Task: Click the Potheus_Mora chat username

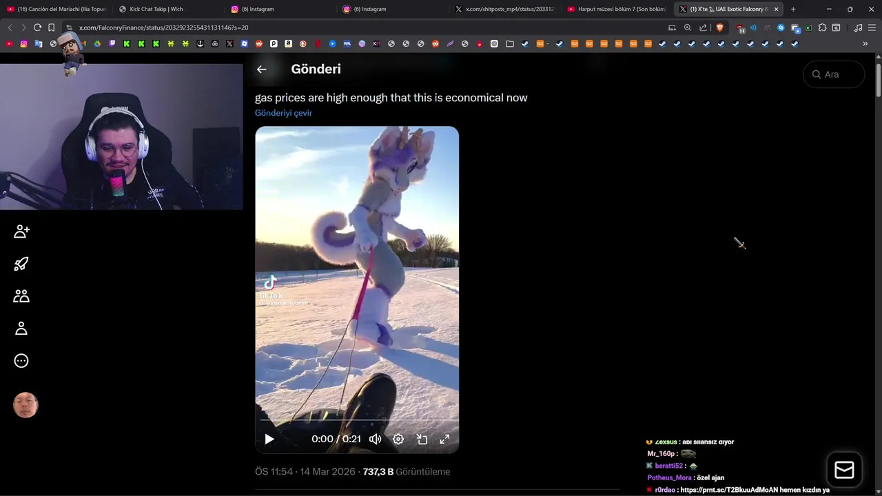Action: click(x=669, y=477)
